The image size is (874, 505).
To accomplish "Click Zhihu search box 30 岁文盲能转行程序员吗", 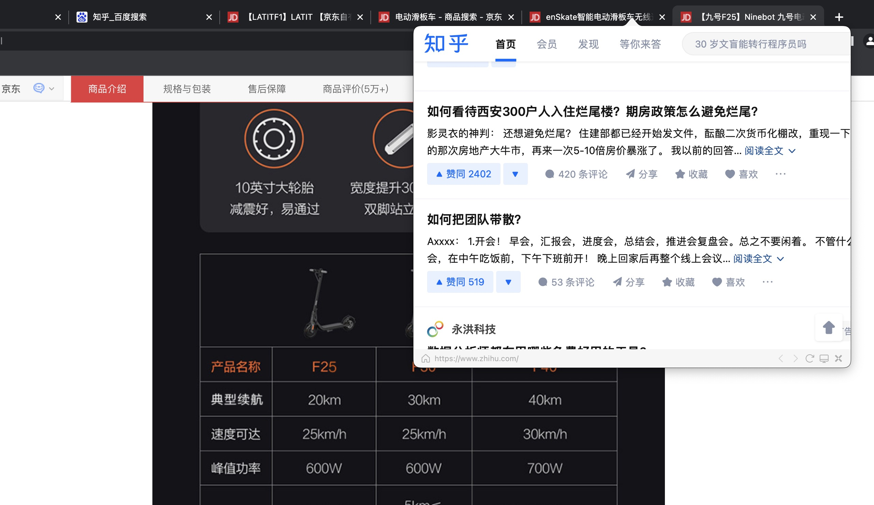I will tap(766, 44).
